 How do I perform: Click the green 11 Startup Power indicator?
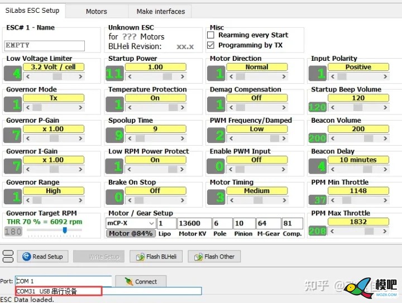click(x=114, y=73)
